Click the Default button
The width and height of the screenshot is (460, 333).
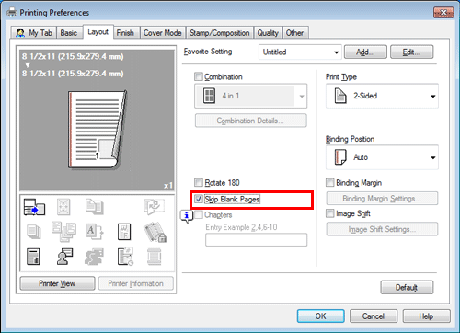(407, 288)
